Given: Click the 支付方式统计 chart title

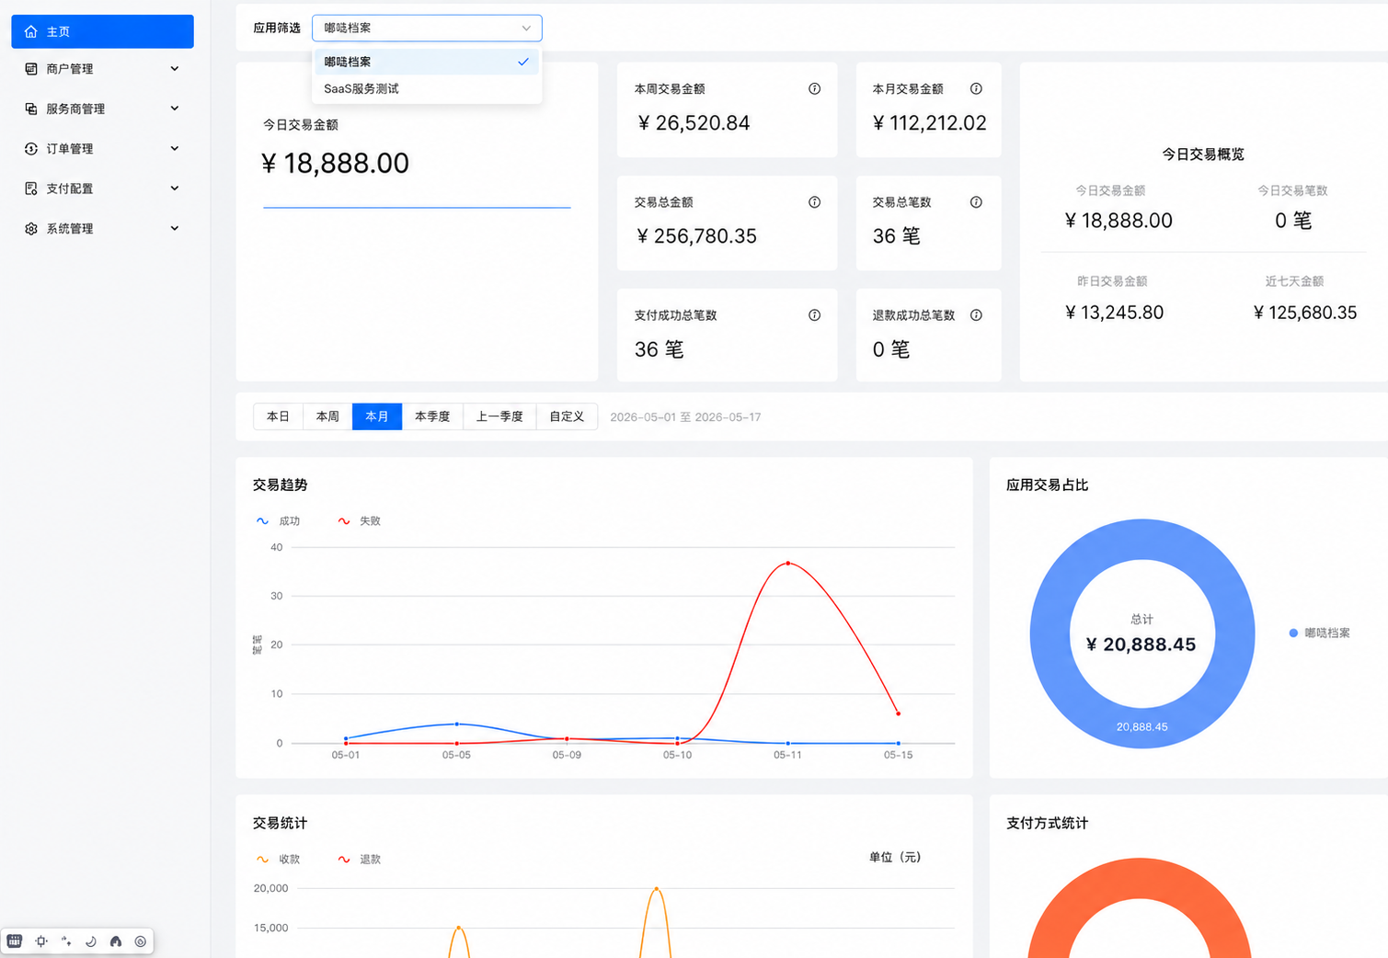Looking at the screenshot, I should [1048, 824].
